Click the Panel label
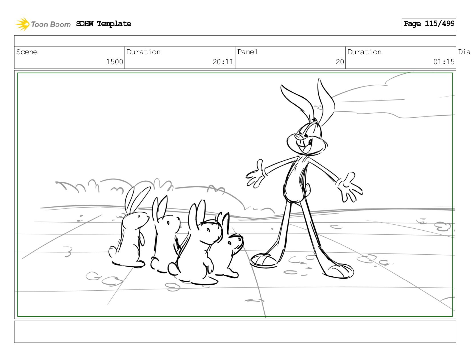 tap(247, 52)
